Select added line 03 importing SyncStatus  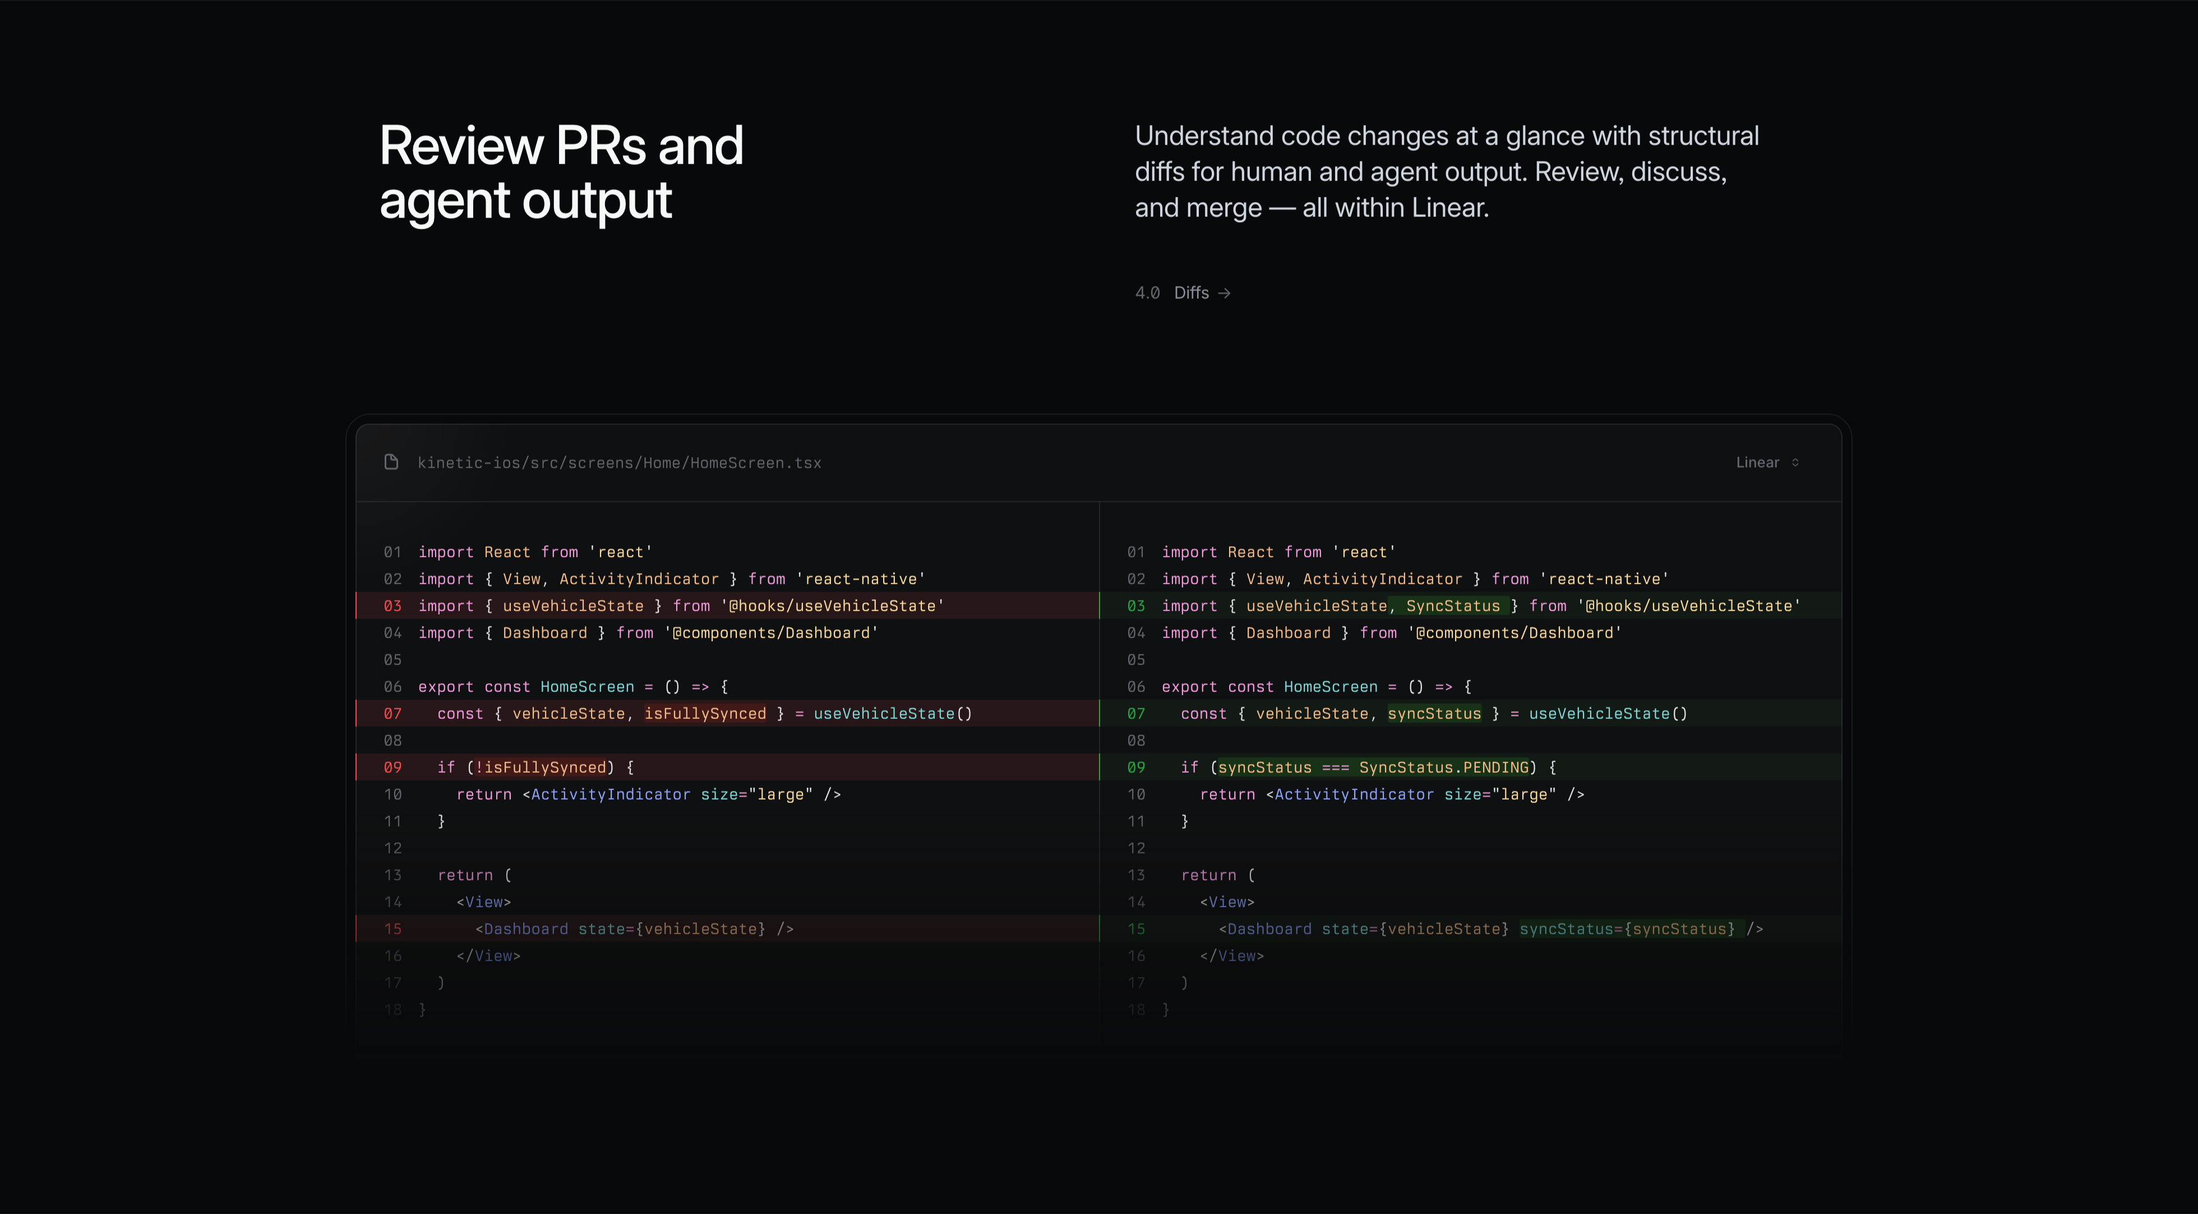[x=1471, y=606]
